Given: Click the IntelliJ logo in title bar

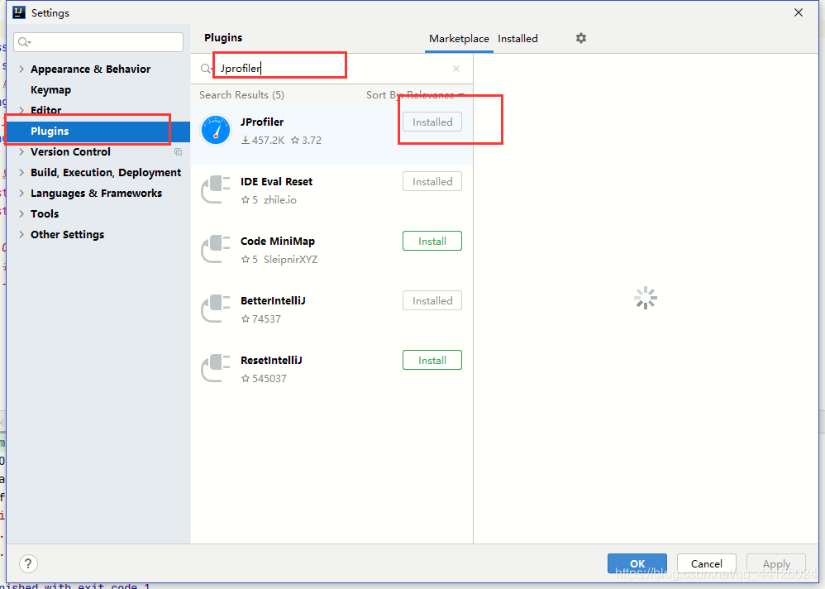Looking at the screenshot, I should [x=19, y=12].
